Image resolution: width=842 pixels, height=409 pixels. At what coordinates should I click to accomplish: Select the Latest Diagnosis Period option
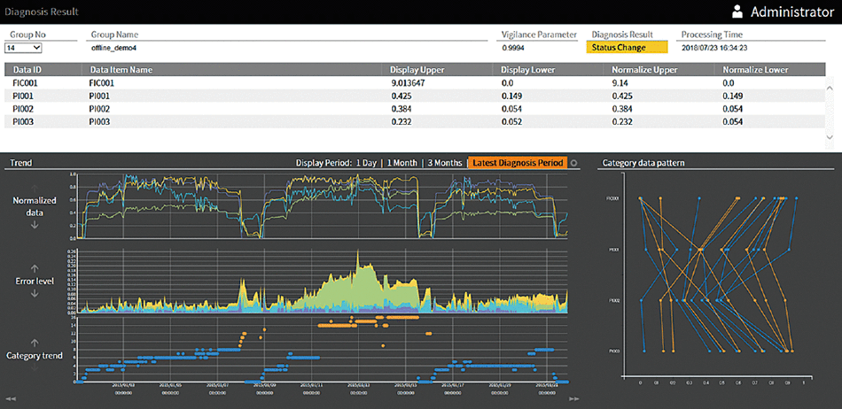coord(517,163)
